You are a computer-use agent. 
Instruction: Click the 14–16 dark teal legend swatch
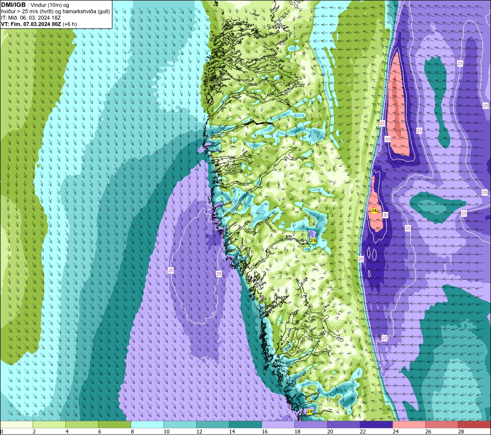(245, 425)
